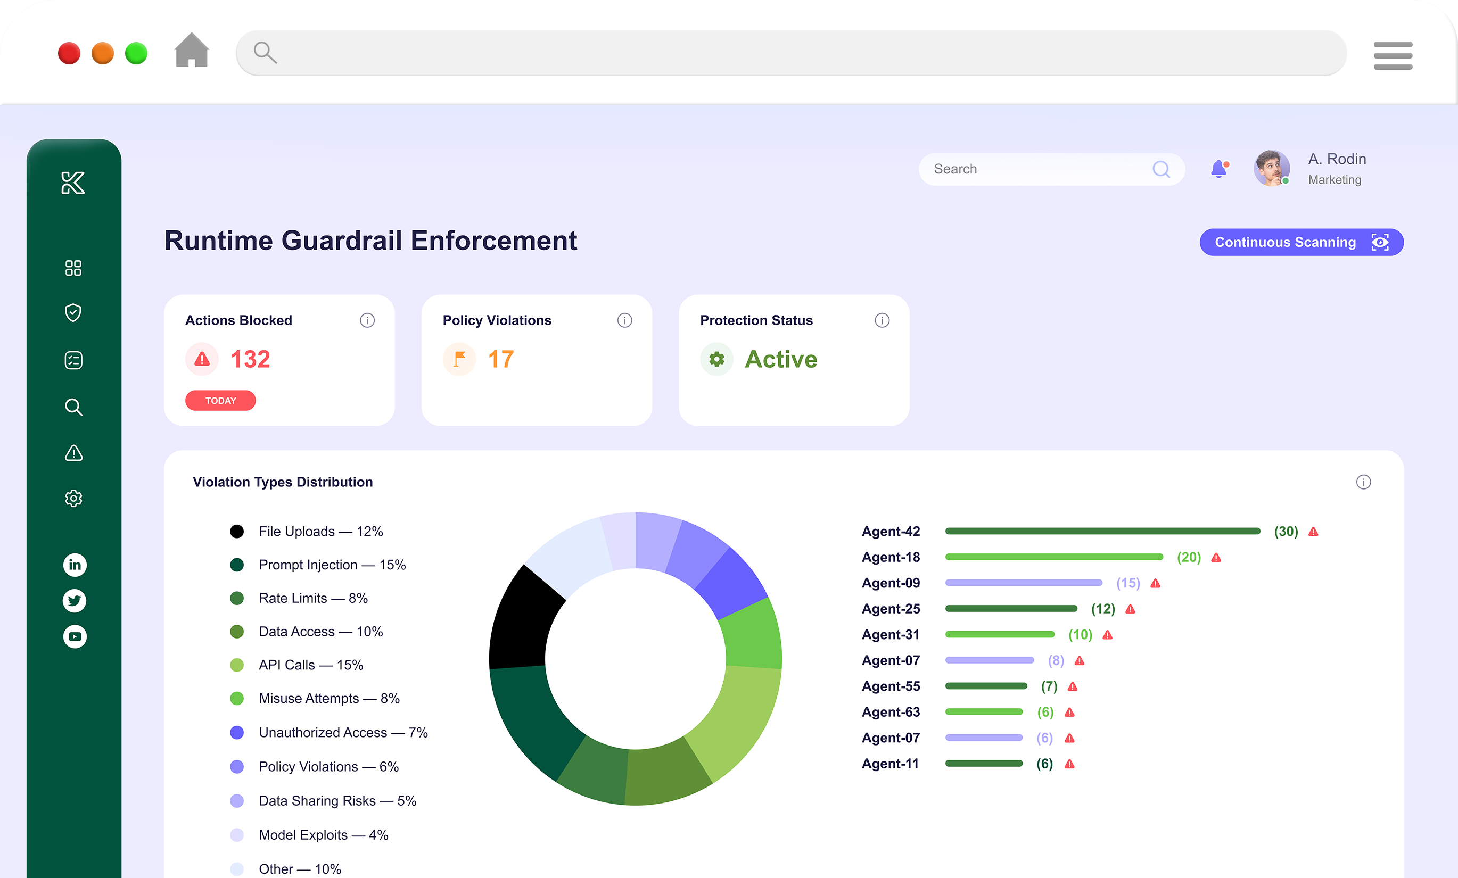
Task: Click Policy Violations card info icon
Action: [x=624, y=320]
